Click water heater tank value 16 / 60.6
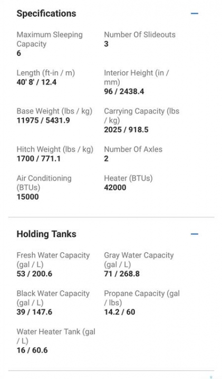 click(32, 350)
